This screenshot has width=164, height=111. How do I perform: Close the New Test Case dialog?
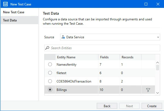point(158,4)
